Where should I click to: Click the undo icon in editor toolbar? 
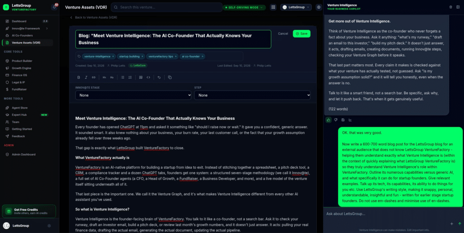point(159,77)
